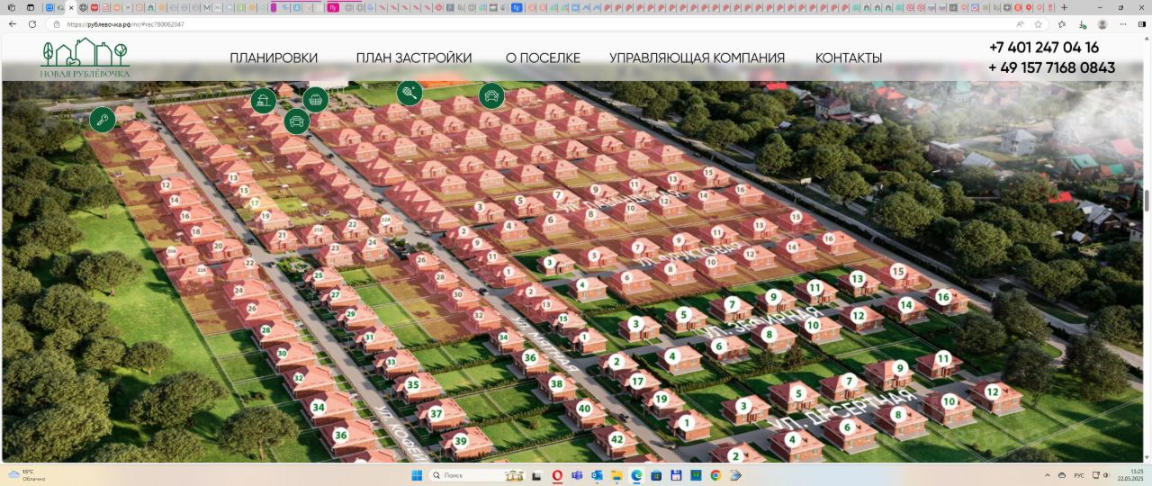Call the +7 401 247 04 16 number
Image resolution: width=1152 pixels, height=486 pixels.
pos(1043,48)
